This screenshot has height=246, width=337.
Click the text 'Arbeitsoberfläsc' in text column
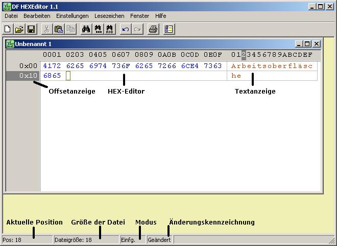click(272, 66)
